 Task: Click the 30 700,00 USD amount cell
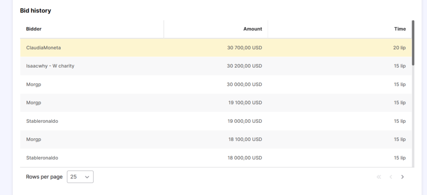[x=244, y=48]
